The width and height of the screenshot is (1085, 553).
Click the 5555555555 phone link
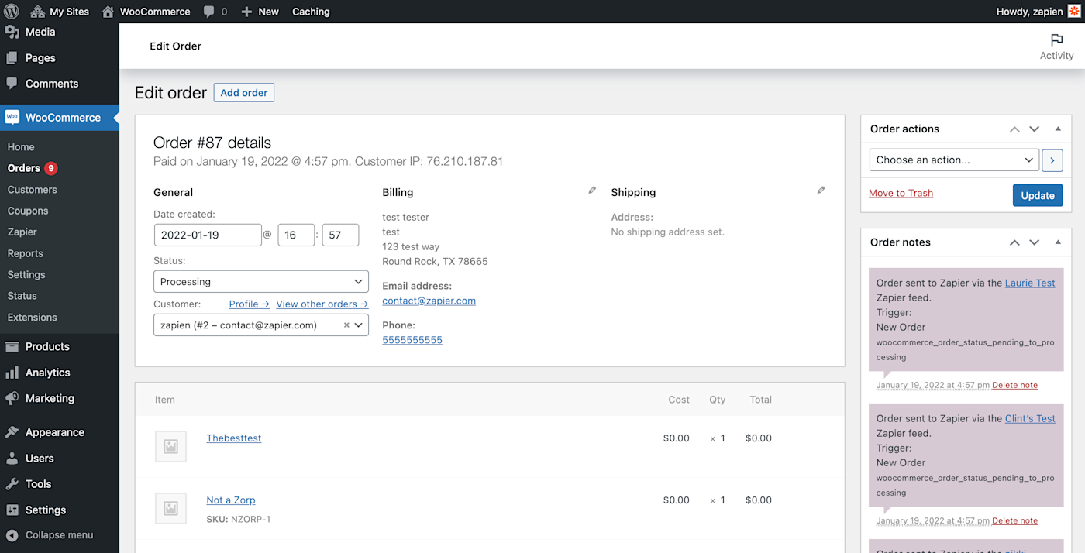412,340
